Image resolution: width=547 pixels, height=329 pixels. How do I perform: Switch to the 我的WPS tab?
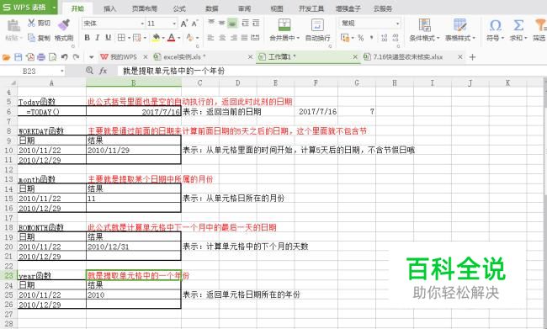(124, 57)
